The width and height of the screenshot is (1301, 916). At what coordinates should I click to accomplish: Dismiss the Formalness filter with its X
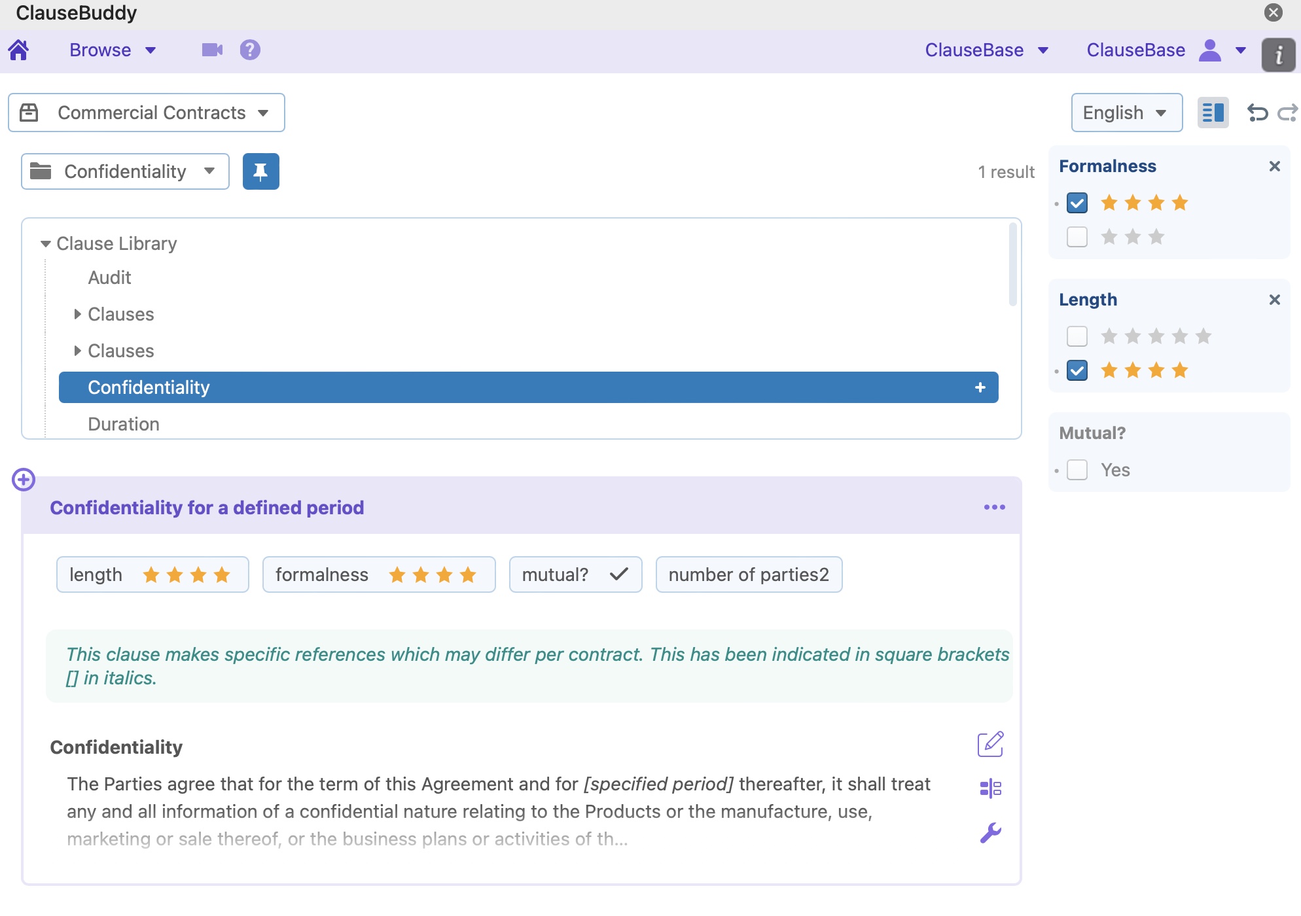[x=1275, y=166]
